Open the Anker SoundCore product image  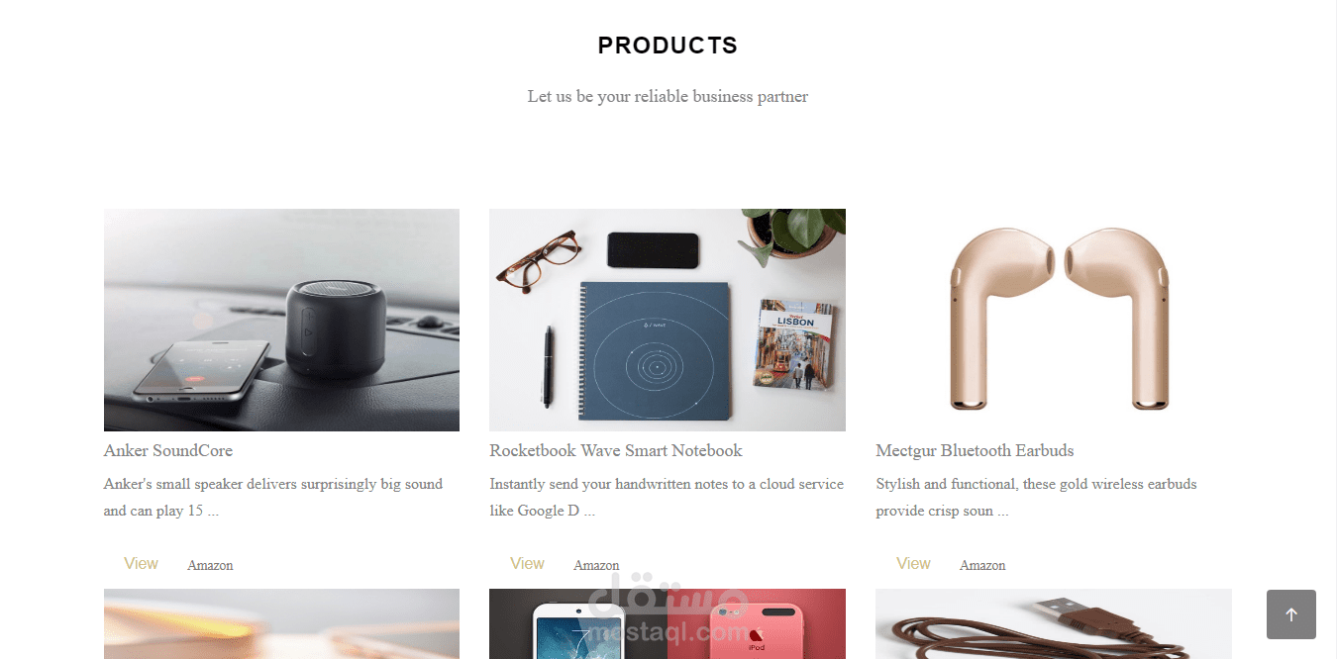pos(281,320)
